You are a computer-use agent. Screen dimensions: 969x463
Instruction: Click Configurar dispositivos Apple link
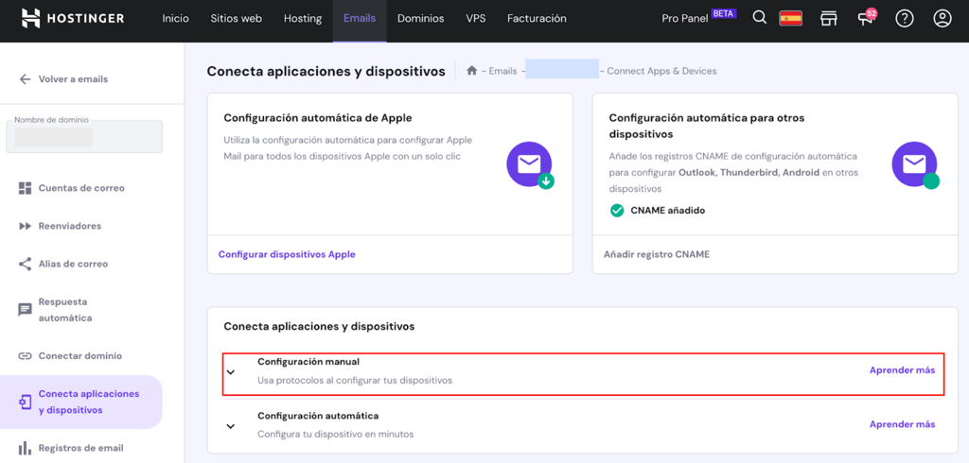click(x=287, y=254)
